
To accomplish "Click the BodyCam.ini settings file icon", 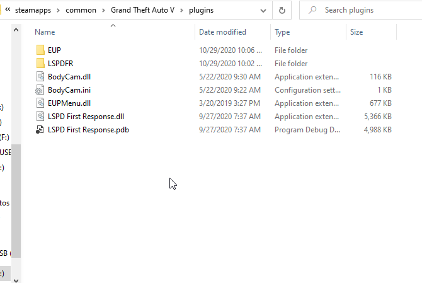I will 40,90.
